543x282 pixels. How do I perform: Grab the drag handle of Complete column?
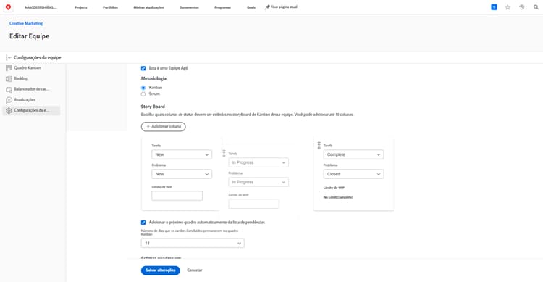(319, 145)
